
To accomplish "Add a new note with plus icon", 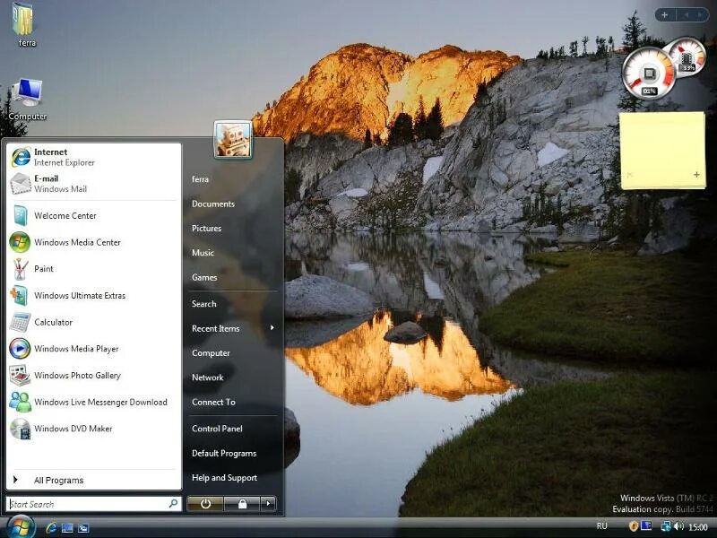I will 696,175.
